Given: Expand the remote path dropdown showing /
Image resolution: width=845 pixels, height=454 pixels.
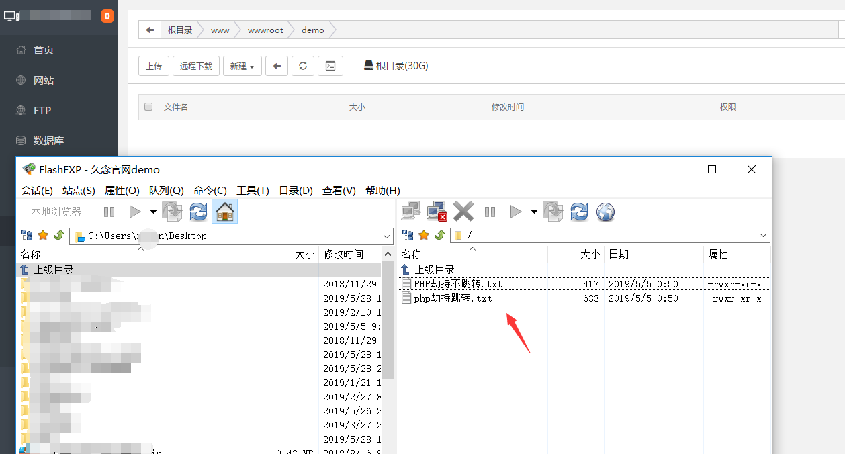Looking at the screenshot, I should click(x=764, y=236).
